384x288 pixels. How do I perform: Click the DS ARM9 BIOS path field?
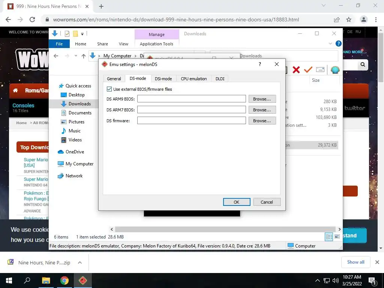click(192, 99)
